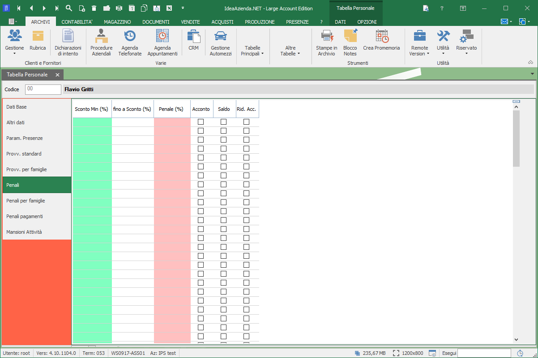Click the folder icon in quick toolbar
538x358 pixels.
(x=107, y=8)
